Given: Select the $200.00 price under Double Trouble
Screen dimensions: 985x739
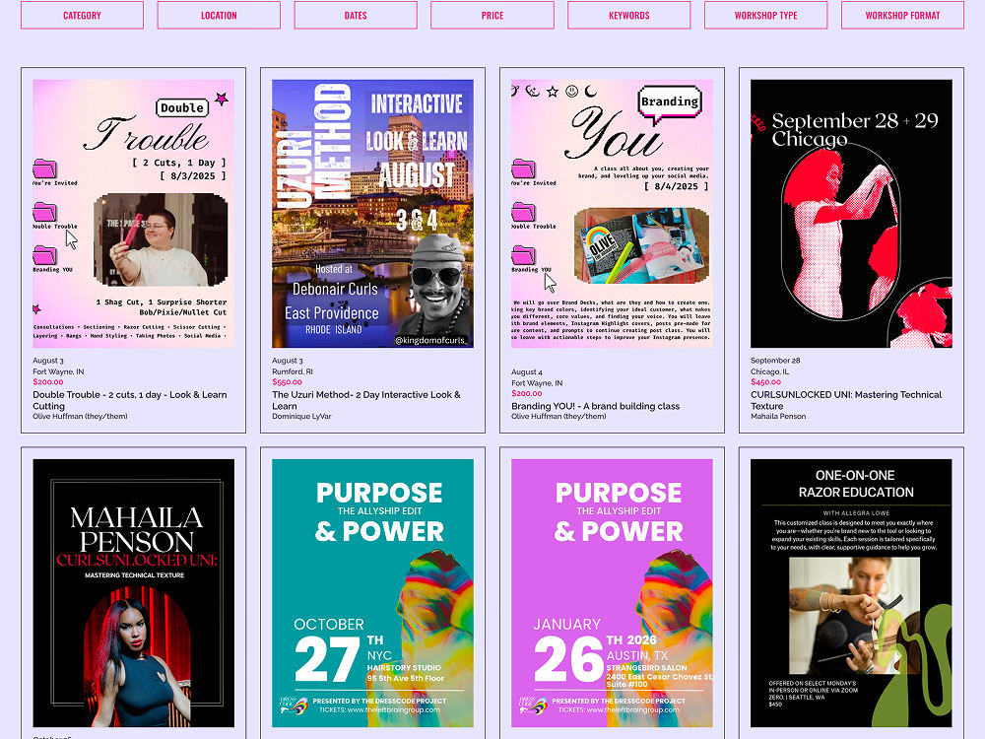Looking at the screenshot, I should 47,382.
